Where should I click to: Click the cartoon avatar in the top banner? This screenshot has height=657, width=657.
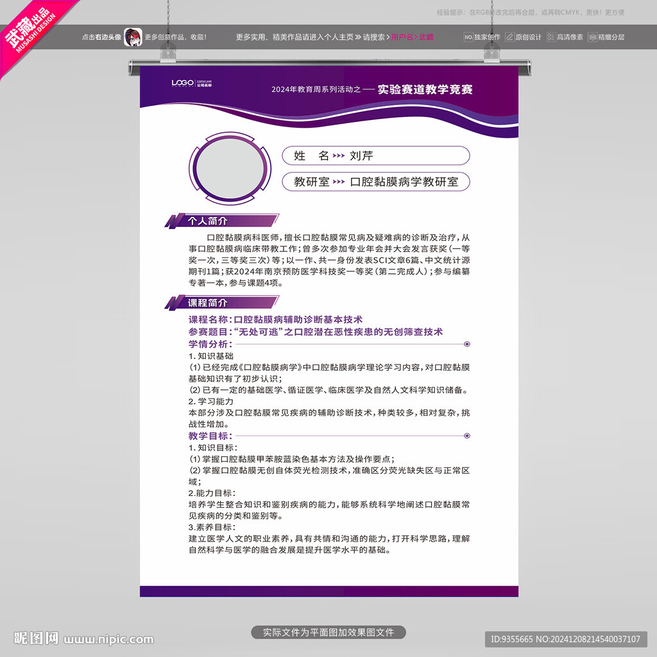click(x=133, y=37)
